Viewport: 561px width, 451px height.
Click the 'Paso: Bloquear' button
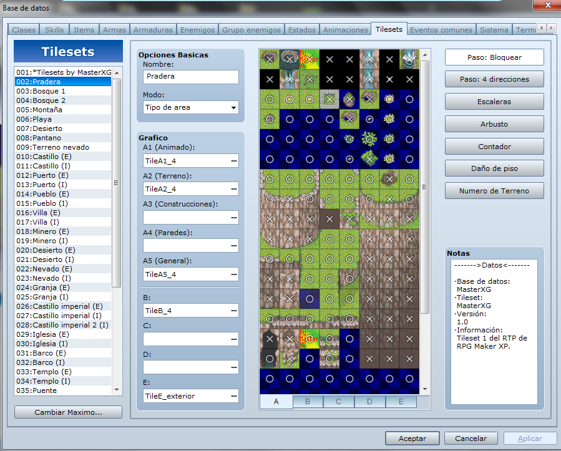[494, 57]
